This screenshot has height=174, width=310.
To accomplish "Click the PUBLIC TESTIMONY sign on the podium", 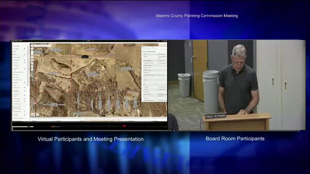I will point(216,116).
